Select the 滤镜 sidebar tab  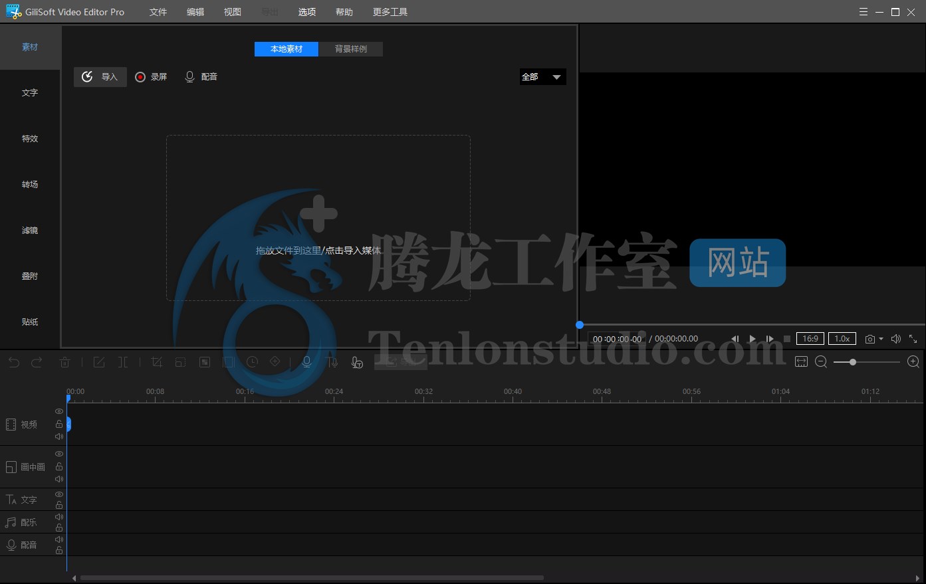(x=30, y=231)
